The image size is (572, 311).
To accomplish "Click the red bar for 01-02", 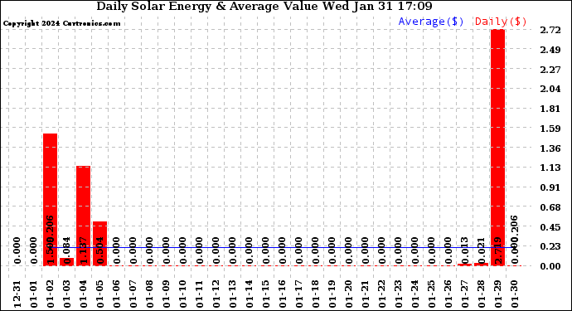I will [x=50, y=200].
